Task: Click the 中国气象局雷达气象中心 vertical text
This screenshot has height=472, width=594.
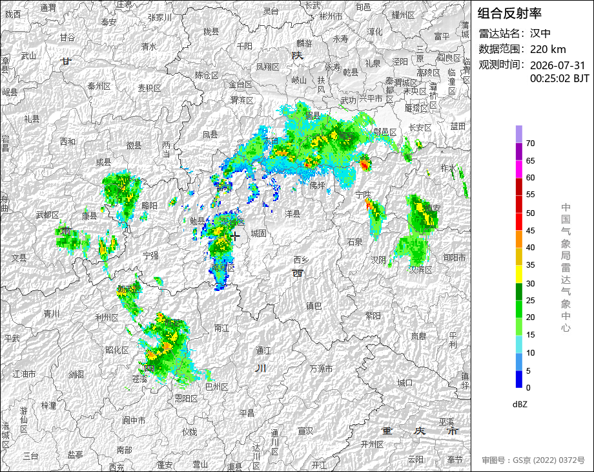Action: [566, 268]
